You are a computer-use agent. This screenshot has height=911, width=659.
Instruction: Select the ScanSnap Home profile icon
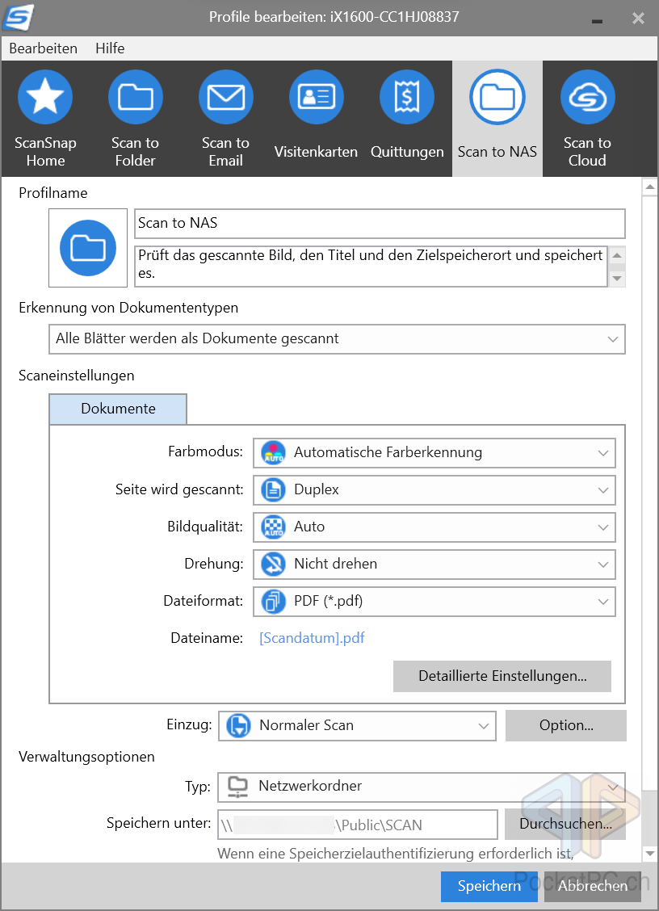click(45, 97)
